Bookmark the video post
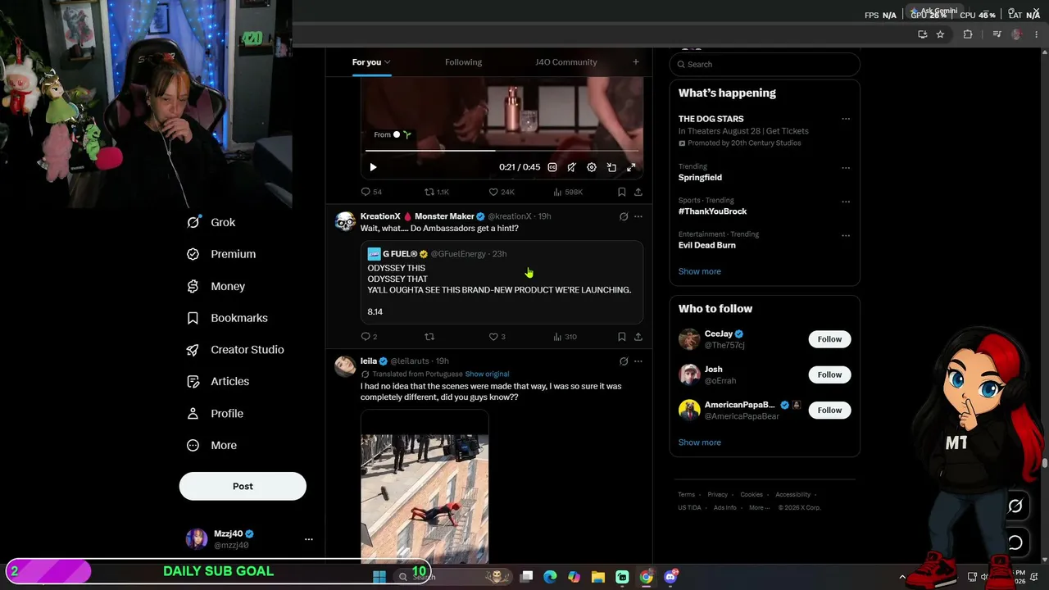The height and width of the screenshot is (590, 1049). 622,192
